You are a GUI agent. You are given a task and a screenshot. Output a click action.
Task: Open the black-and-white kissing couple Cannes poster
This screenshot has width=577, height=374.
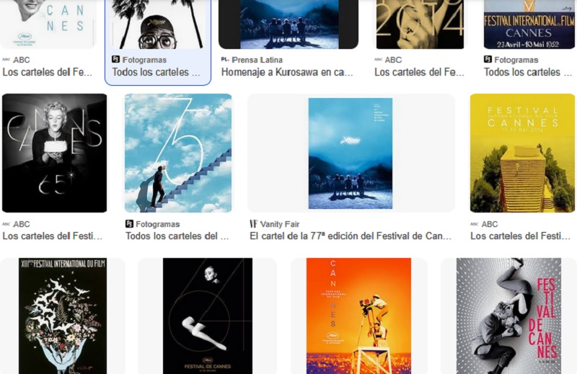pyautogui.click(x=508, y=316)
